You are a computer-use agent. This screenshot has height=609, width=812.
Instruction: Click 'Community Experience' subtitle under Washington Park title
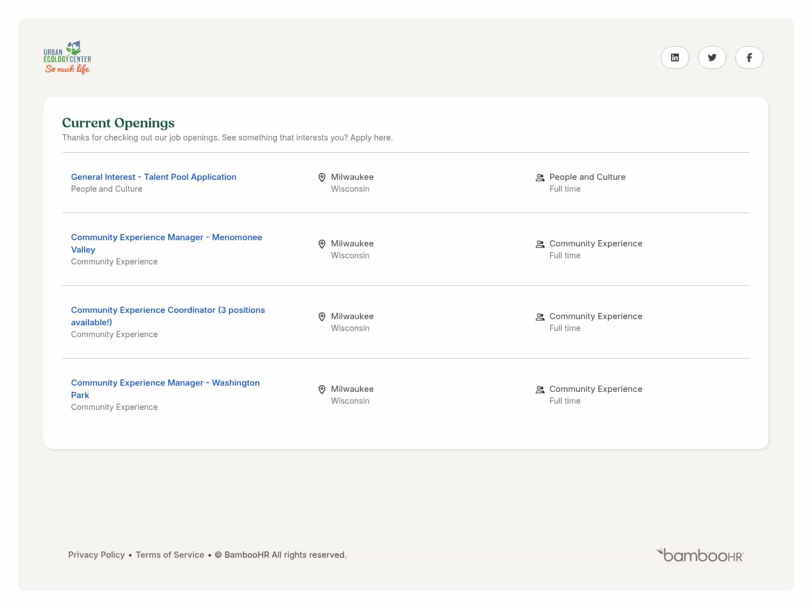pyautogui.click(x=114, y=407)
